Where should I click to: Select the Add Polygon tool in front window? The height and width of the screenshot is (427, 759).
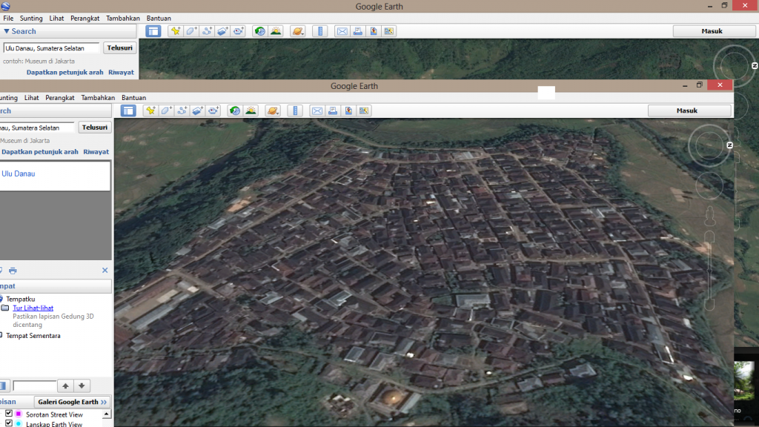click(x=166, y=110)
